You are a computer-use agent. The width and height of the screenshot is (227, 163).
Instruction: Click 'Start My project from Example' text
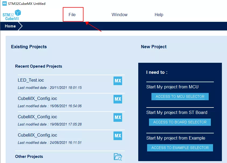[x=176, y=138]
